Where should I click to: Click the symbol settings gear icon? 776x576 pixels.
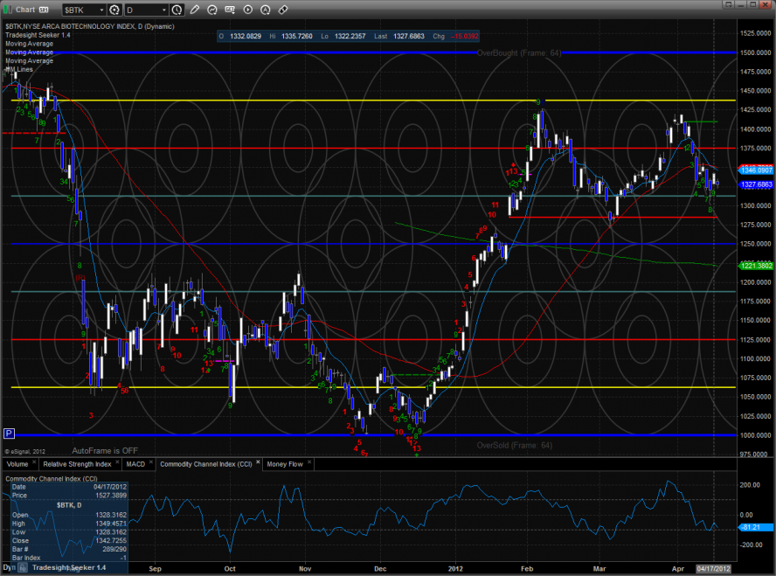tap(114, 10)
